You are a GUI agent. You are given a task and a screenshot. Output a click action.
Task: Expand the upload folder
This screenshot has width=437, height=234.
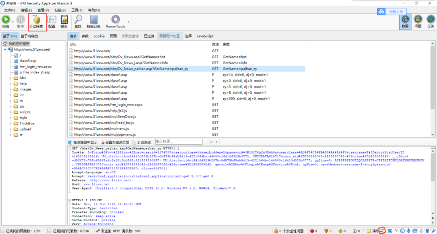(x=11, y=129)
